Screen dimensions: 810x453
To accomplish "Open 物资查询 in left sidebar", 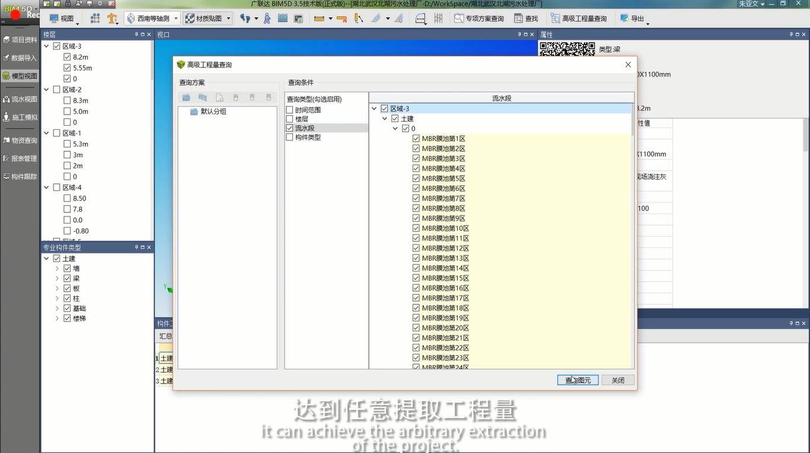I will 20,141.
